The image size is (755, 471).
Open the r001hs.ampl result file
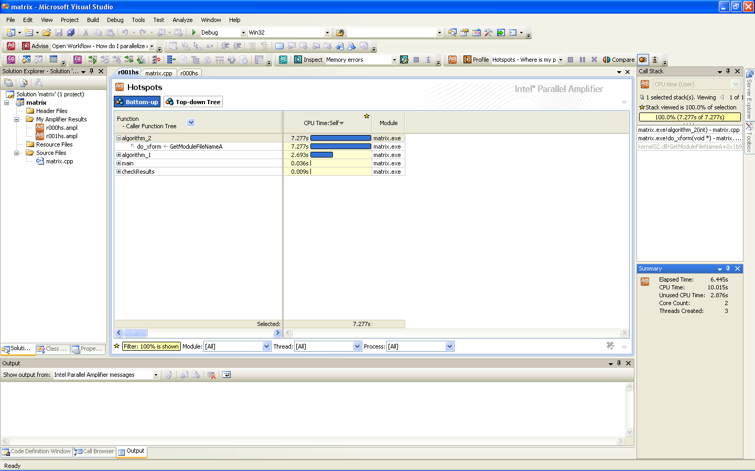tap(61, 136)
